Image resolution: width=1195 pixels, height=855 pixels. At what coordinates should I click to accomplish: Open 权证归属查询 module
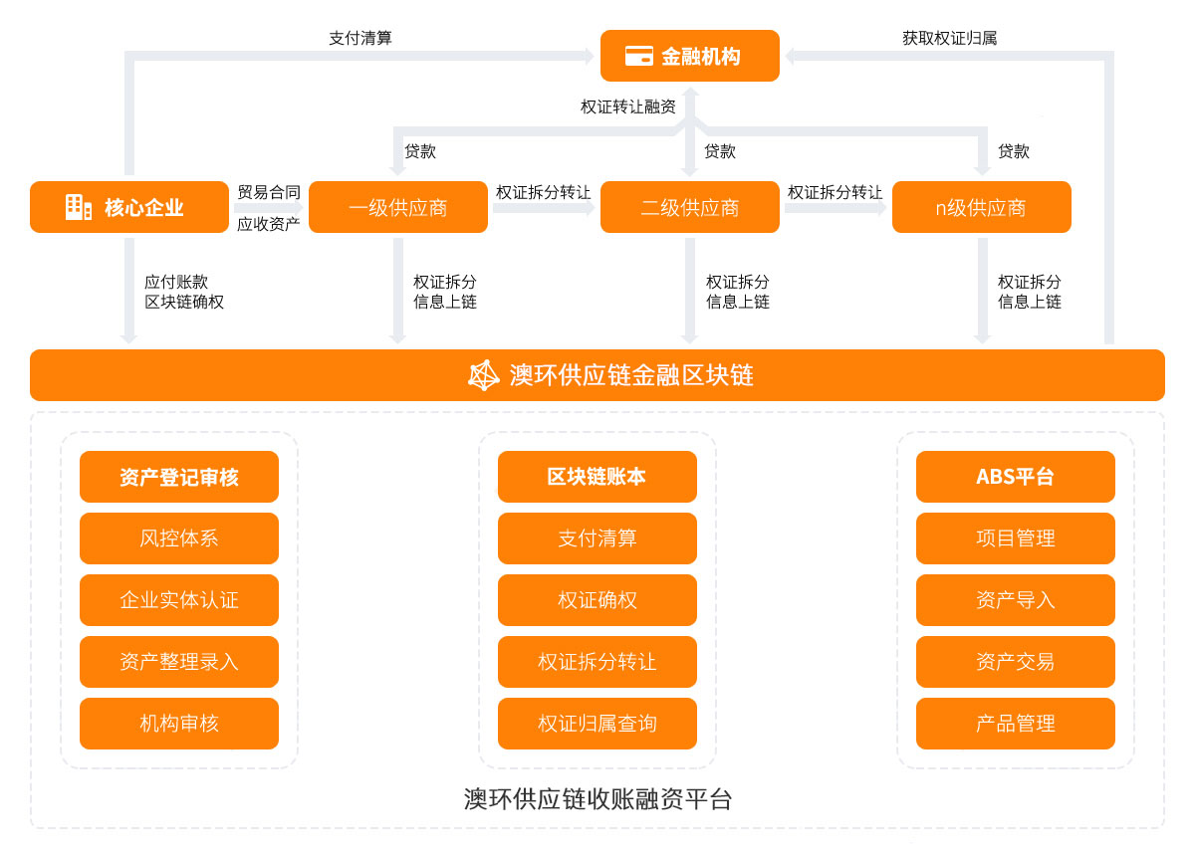click(597, 724)
